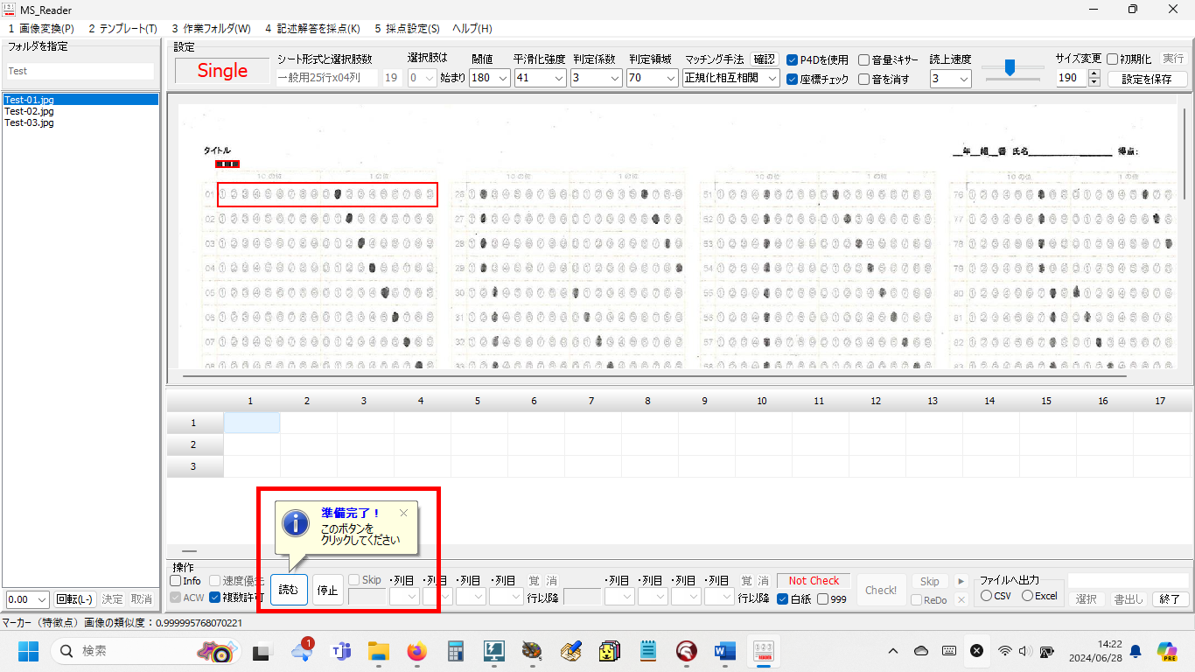Viewport: 1195px width, 672px height.
Task: Disable the P4Dを使用 checkbox
Action: tap(793, 60)
